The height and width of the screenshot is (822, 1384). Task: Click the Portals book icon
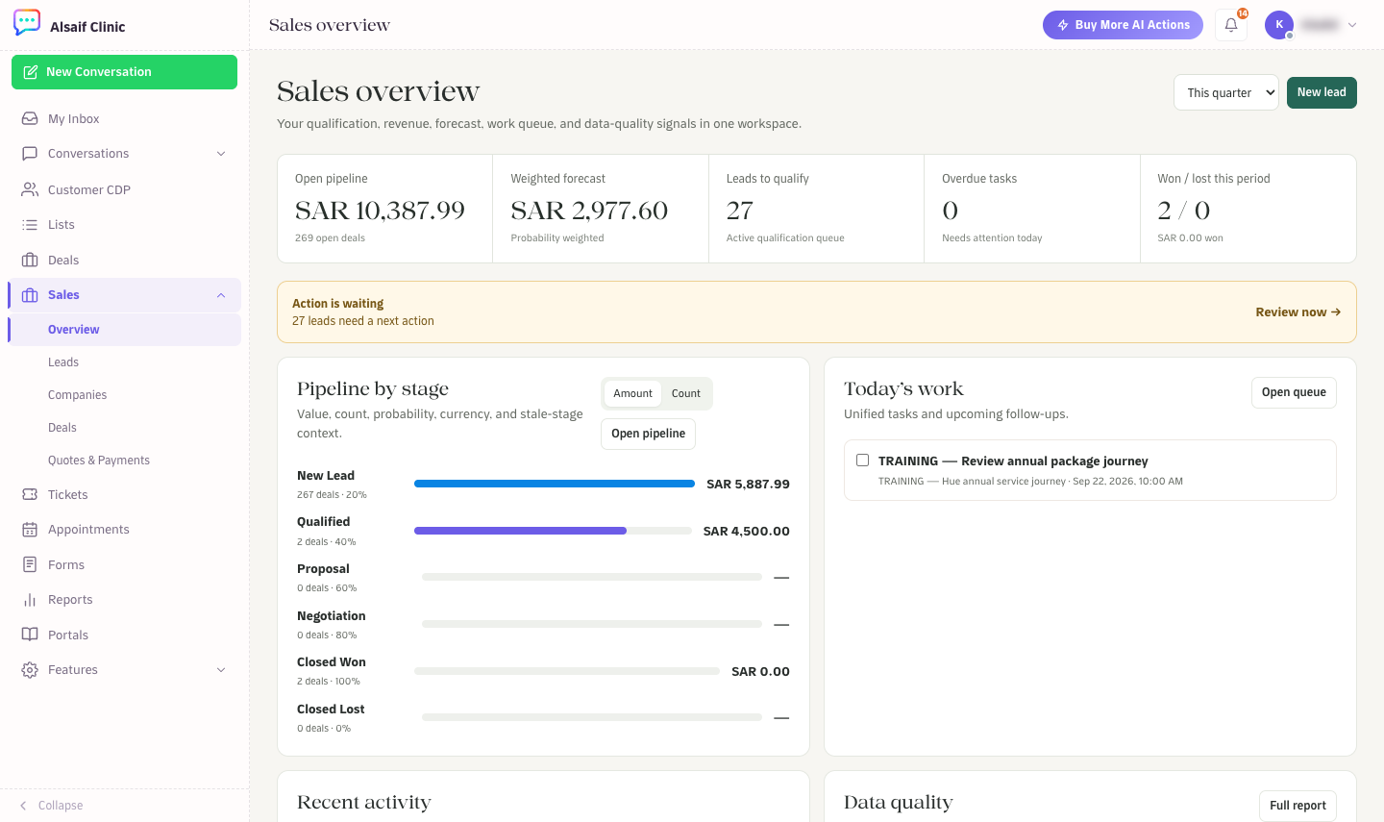pyautogui.click(x=30, y=635)
